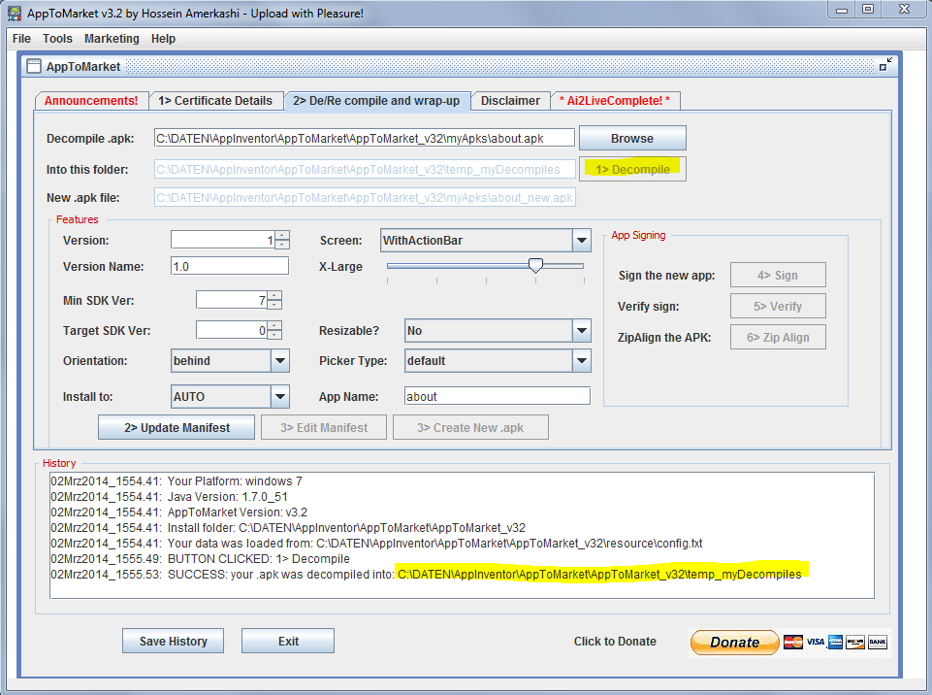Viewport: 932px width, 695px height.
Task: Click the AppToMarket internal frame icon
Action: point(34,67)
